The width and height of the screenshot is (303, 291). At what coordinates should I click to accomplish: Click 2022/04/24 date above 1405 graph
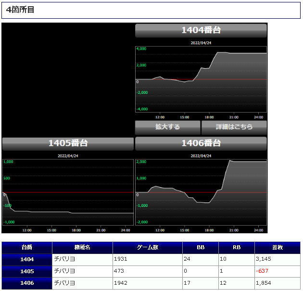coord(68,156)
